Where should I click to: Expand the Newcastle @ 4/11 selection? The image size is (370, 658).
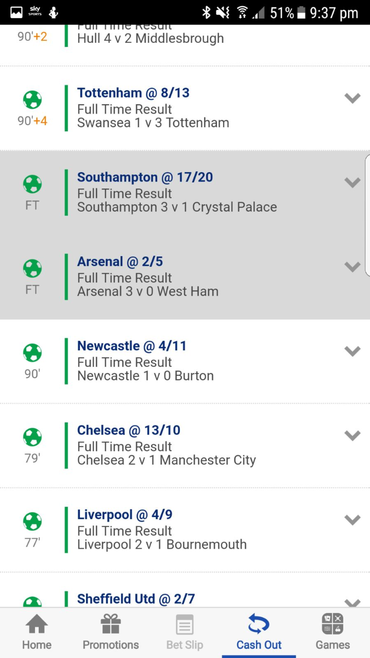pos(353,351)
